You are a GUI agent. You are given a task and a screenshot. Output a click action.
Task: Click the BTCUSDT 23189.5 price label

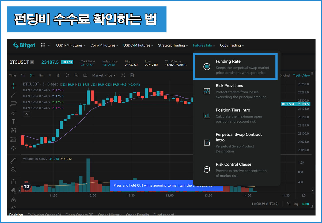tap(296, 104)
